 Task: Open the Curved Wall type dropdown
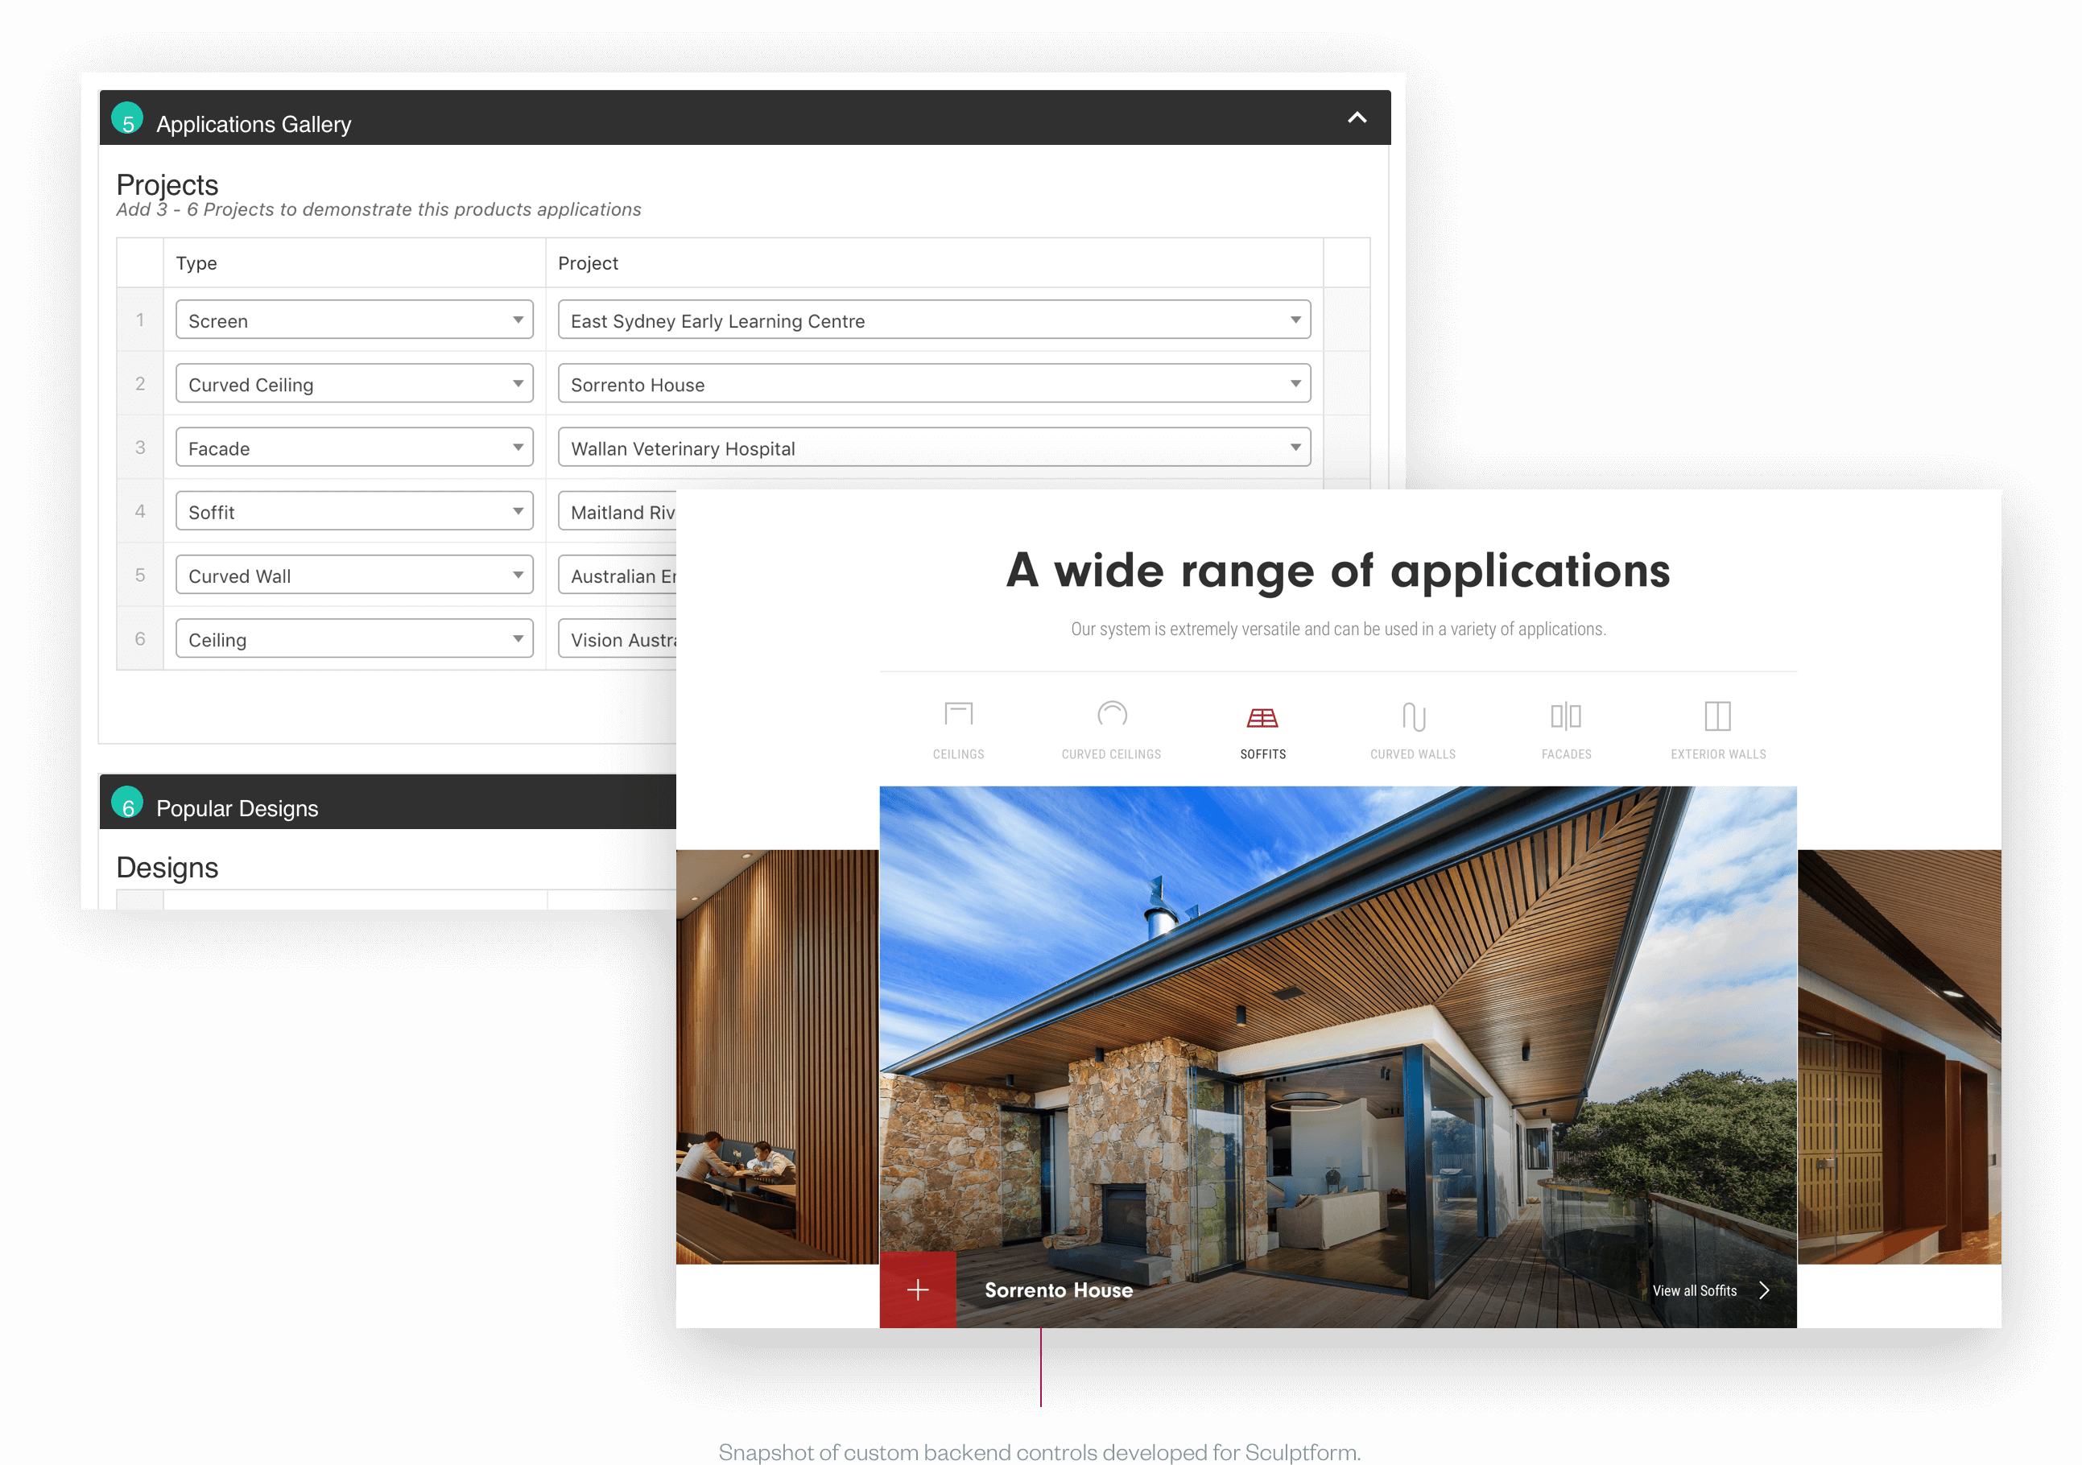click(353, 576)
